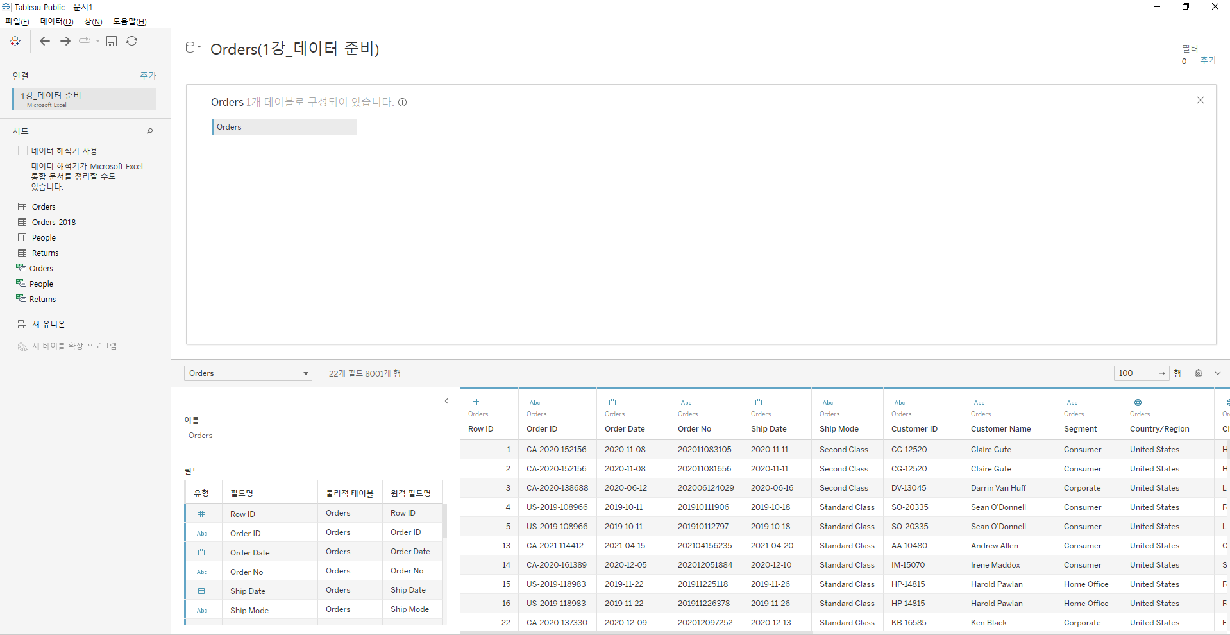Open the data source icon dropdown arrow
Screen dimensions: 1230x635
tap(199, 47)
